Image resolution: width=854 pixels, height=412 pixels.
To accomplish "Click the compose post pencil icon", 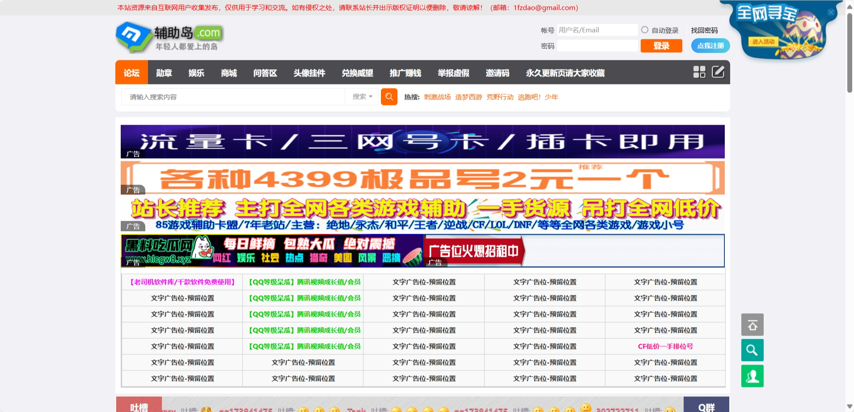I will coord(718,72).
